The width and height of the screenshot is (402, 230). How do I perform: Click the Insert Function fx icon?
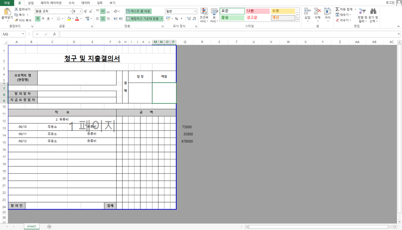[55, 34]
